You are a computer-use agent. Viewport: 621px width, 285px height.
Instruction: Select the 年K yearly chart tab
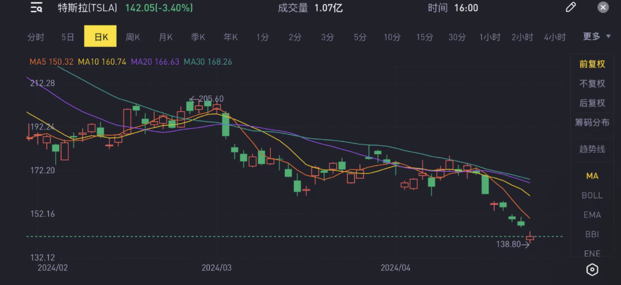point(230,37)
